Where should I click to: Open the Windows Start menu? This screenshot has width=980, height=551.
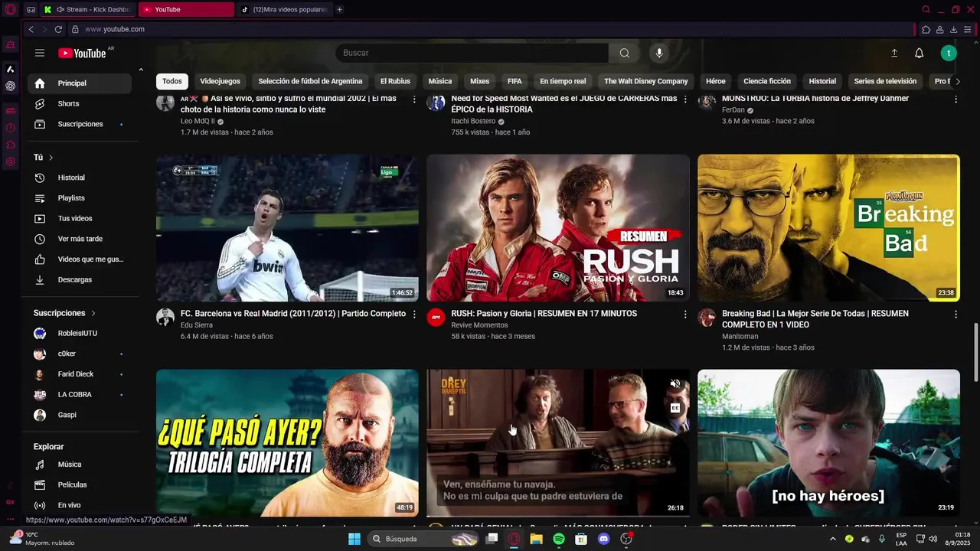(x=354, y=539)
